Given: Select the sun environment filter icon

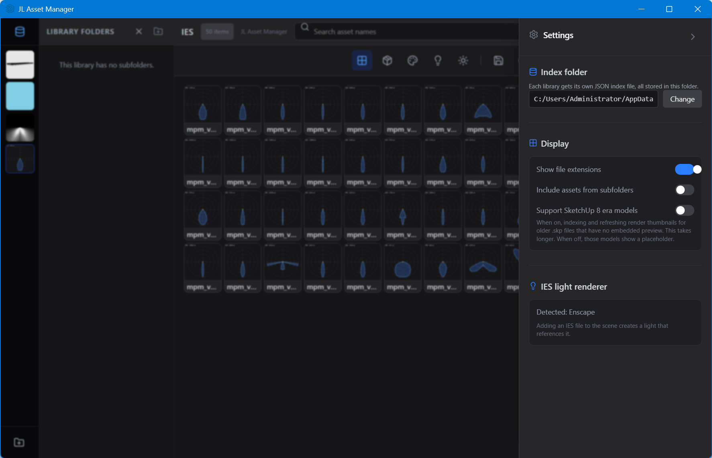Looking at the screenshot, I should tap(463, 61).
